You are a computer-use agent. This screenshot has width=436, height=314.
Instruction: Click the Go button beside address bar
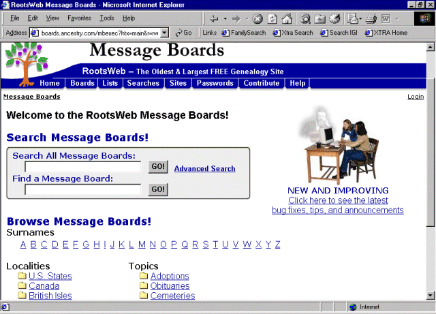click(x=183, y=33)
